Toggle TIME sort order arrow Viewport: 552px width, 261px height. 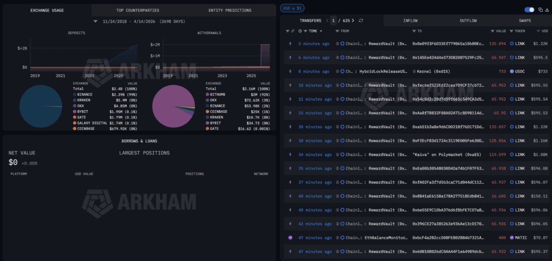(321, 31)
